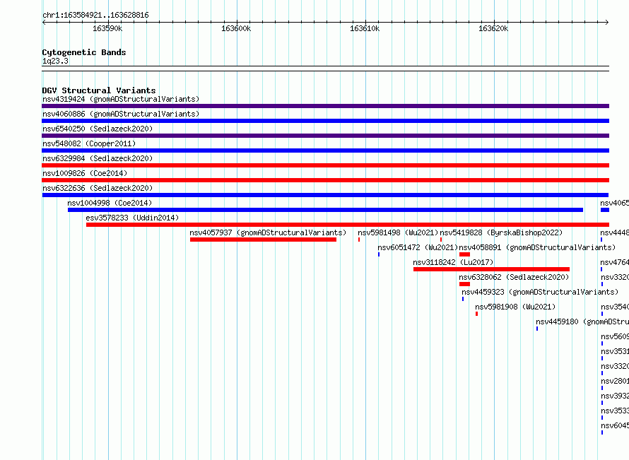Select the red bar for nsv4057937
The height and width of the screenshot is (460, 629).
coord(263,240)
